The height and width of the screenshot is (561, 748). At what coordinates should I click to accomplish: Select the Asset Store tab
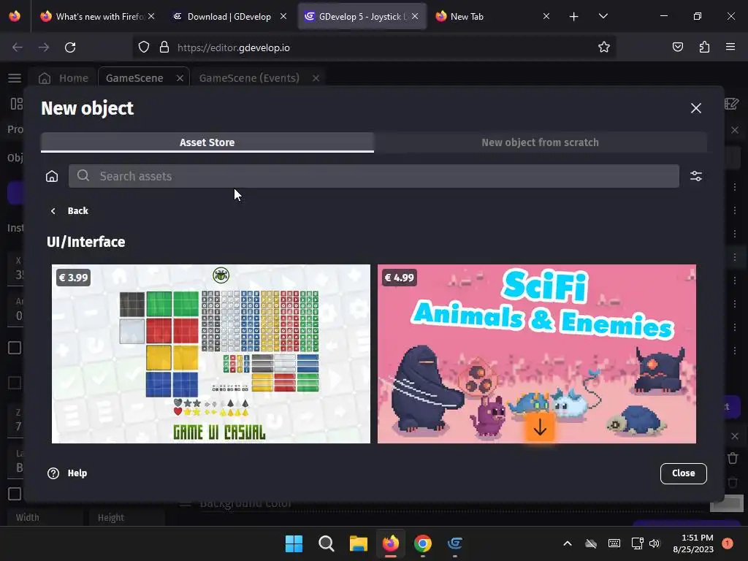(x=207, y=142)
